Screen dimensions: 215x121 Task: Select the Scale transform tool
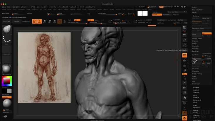(x=50, y=21)
